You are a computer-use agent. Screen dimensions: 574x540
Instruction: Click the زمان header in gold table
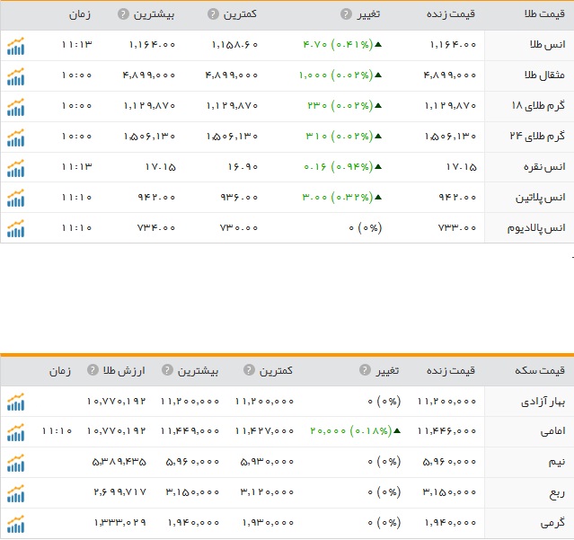(x=79, y=14)
